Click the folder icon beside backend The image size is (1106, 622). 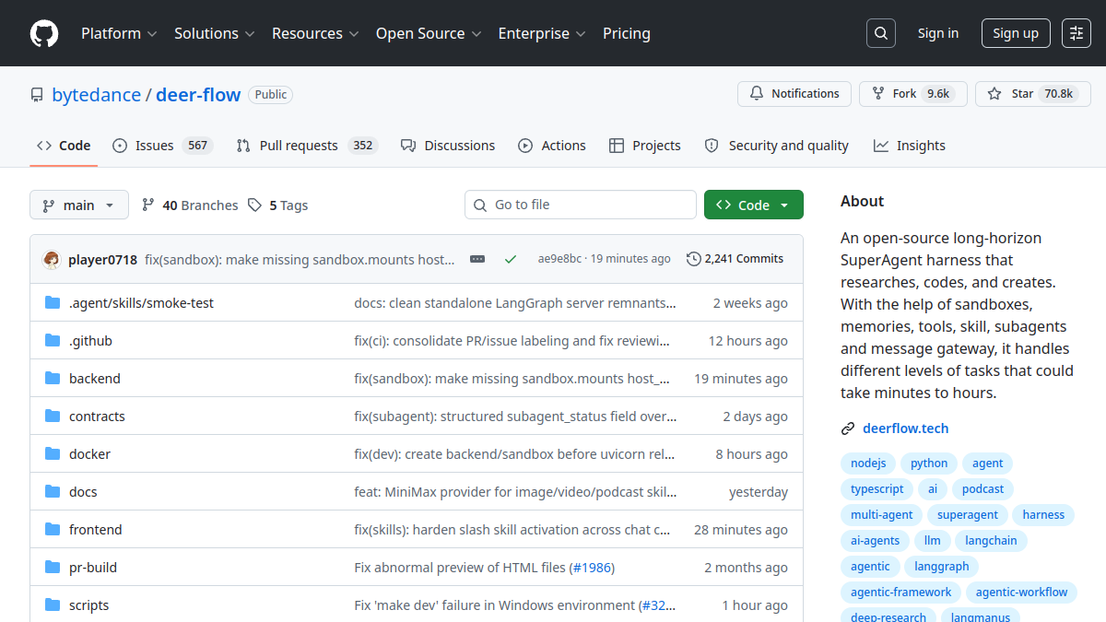coord(53,379)
